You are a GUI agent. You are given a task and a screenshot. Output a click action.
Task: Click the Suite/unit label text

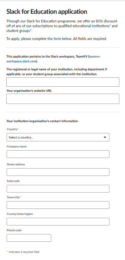(x=13, y=181)
